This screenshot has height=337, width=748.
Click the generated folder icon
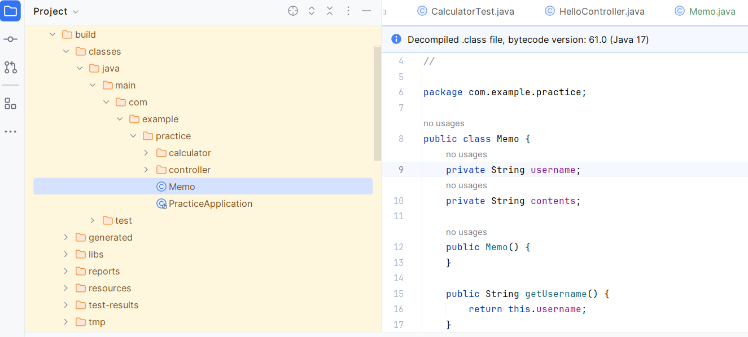click(81, 237)
